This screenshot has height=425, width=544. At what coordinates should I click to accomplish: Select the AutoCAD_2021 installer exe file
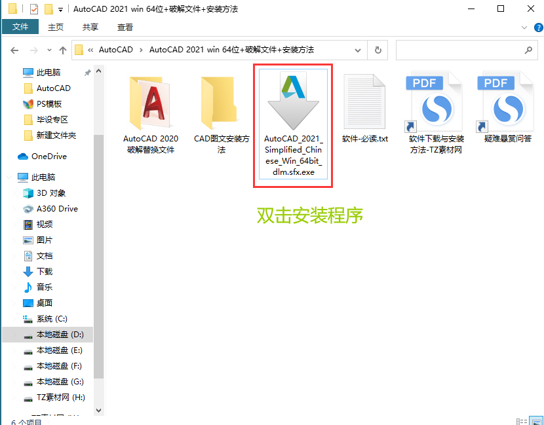(x=293, y=124)
